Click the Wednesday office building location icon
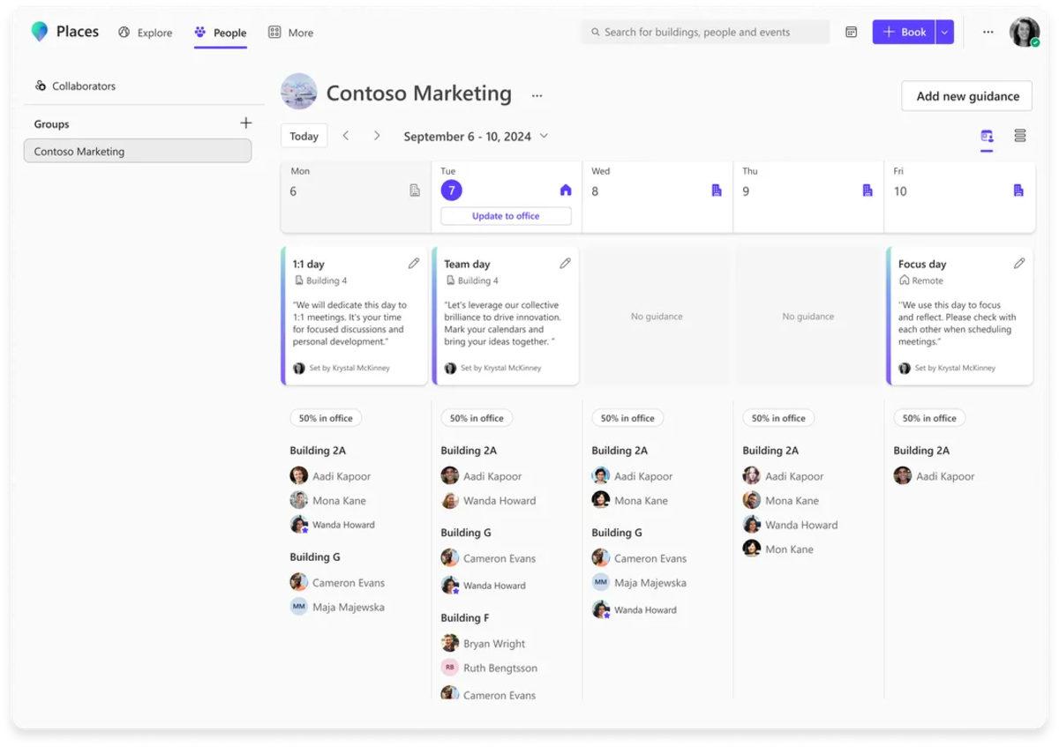The image size is (1059, 747). tap(717, 190)
